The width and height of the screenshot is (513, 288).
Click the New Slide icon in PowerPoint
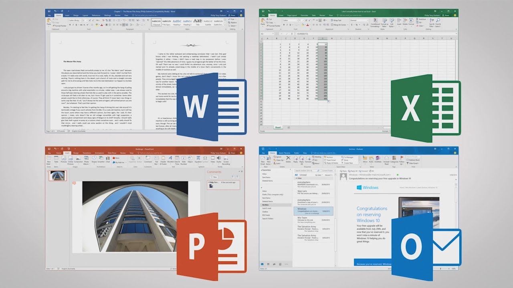click(48, 158)
